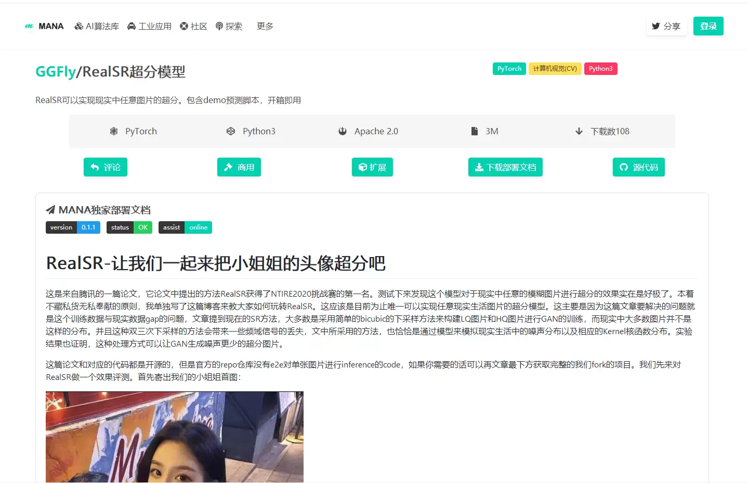Open the 工业应用 navigation item
Screen dimensions: 748x483
(149, 26)
